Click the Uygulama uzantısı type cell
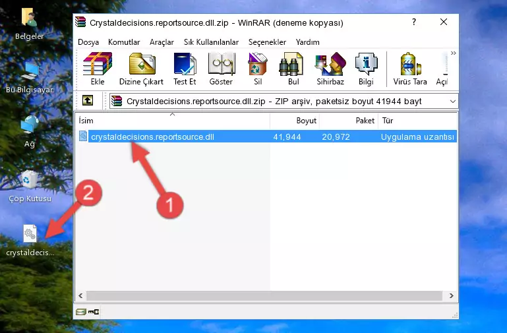This screenshot has height=333, width=507. pyautogui.click(x=417, y=136)
